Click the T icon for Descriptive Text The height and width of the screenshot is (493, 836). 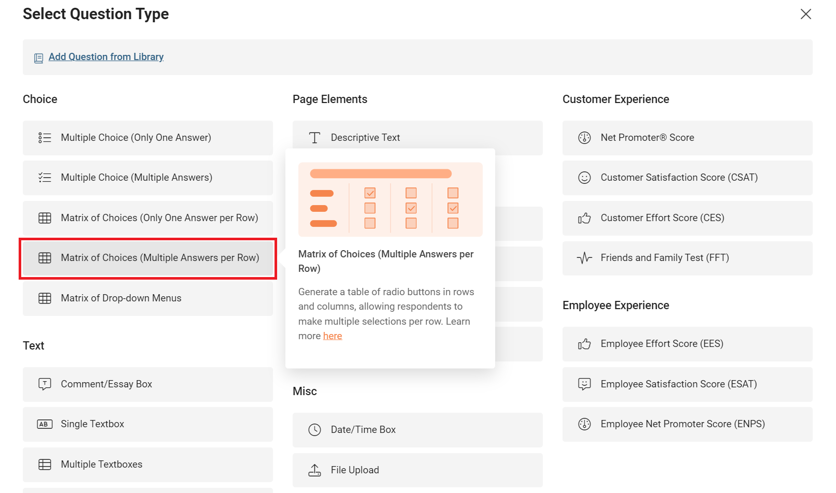[314, 138]
